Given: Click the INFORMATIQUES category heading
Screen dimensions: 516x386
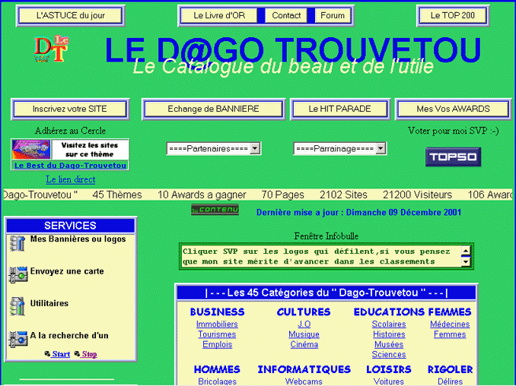Looking at the screenshot, I should (304, 369).
